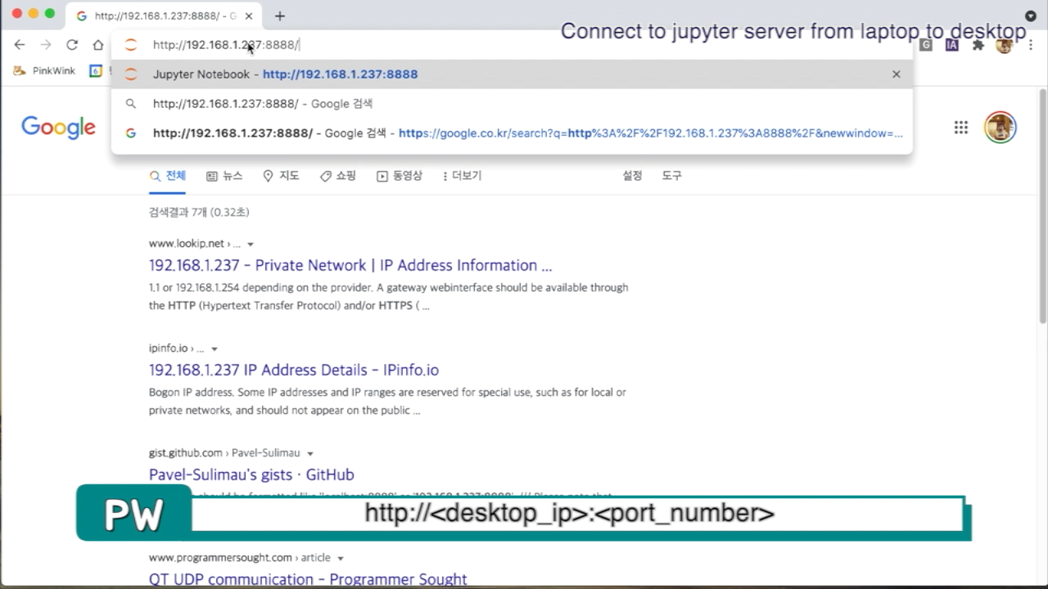
Task: Open the calendar bookmark icon next to PinkWink
Action: (x=96, y=70)
